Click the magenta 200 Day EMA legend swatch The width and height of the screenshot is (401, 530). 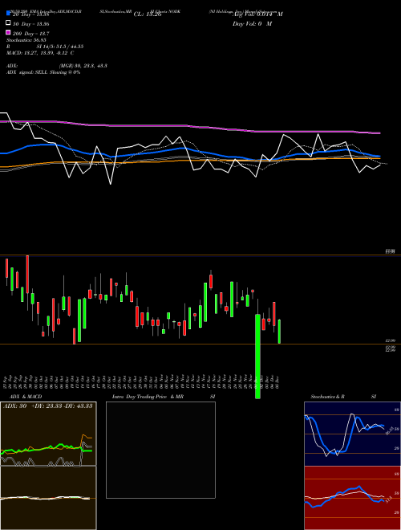pos(9,33)
